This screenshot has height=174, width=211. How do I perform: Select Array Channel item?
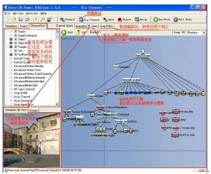pos(22,97)
